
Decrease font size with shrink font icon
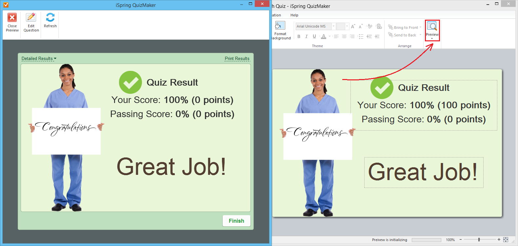coord(361,27)
